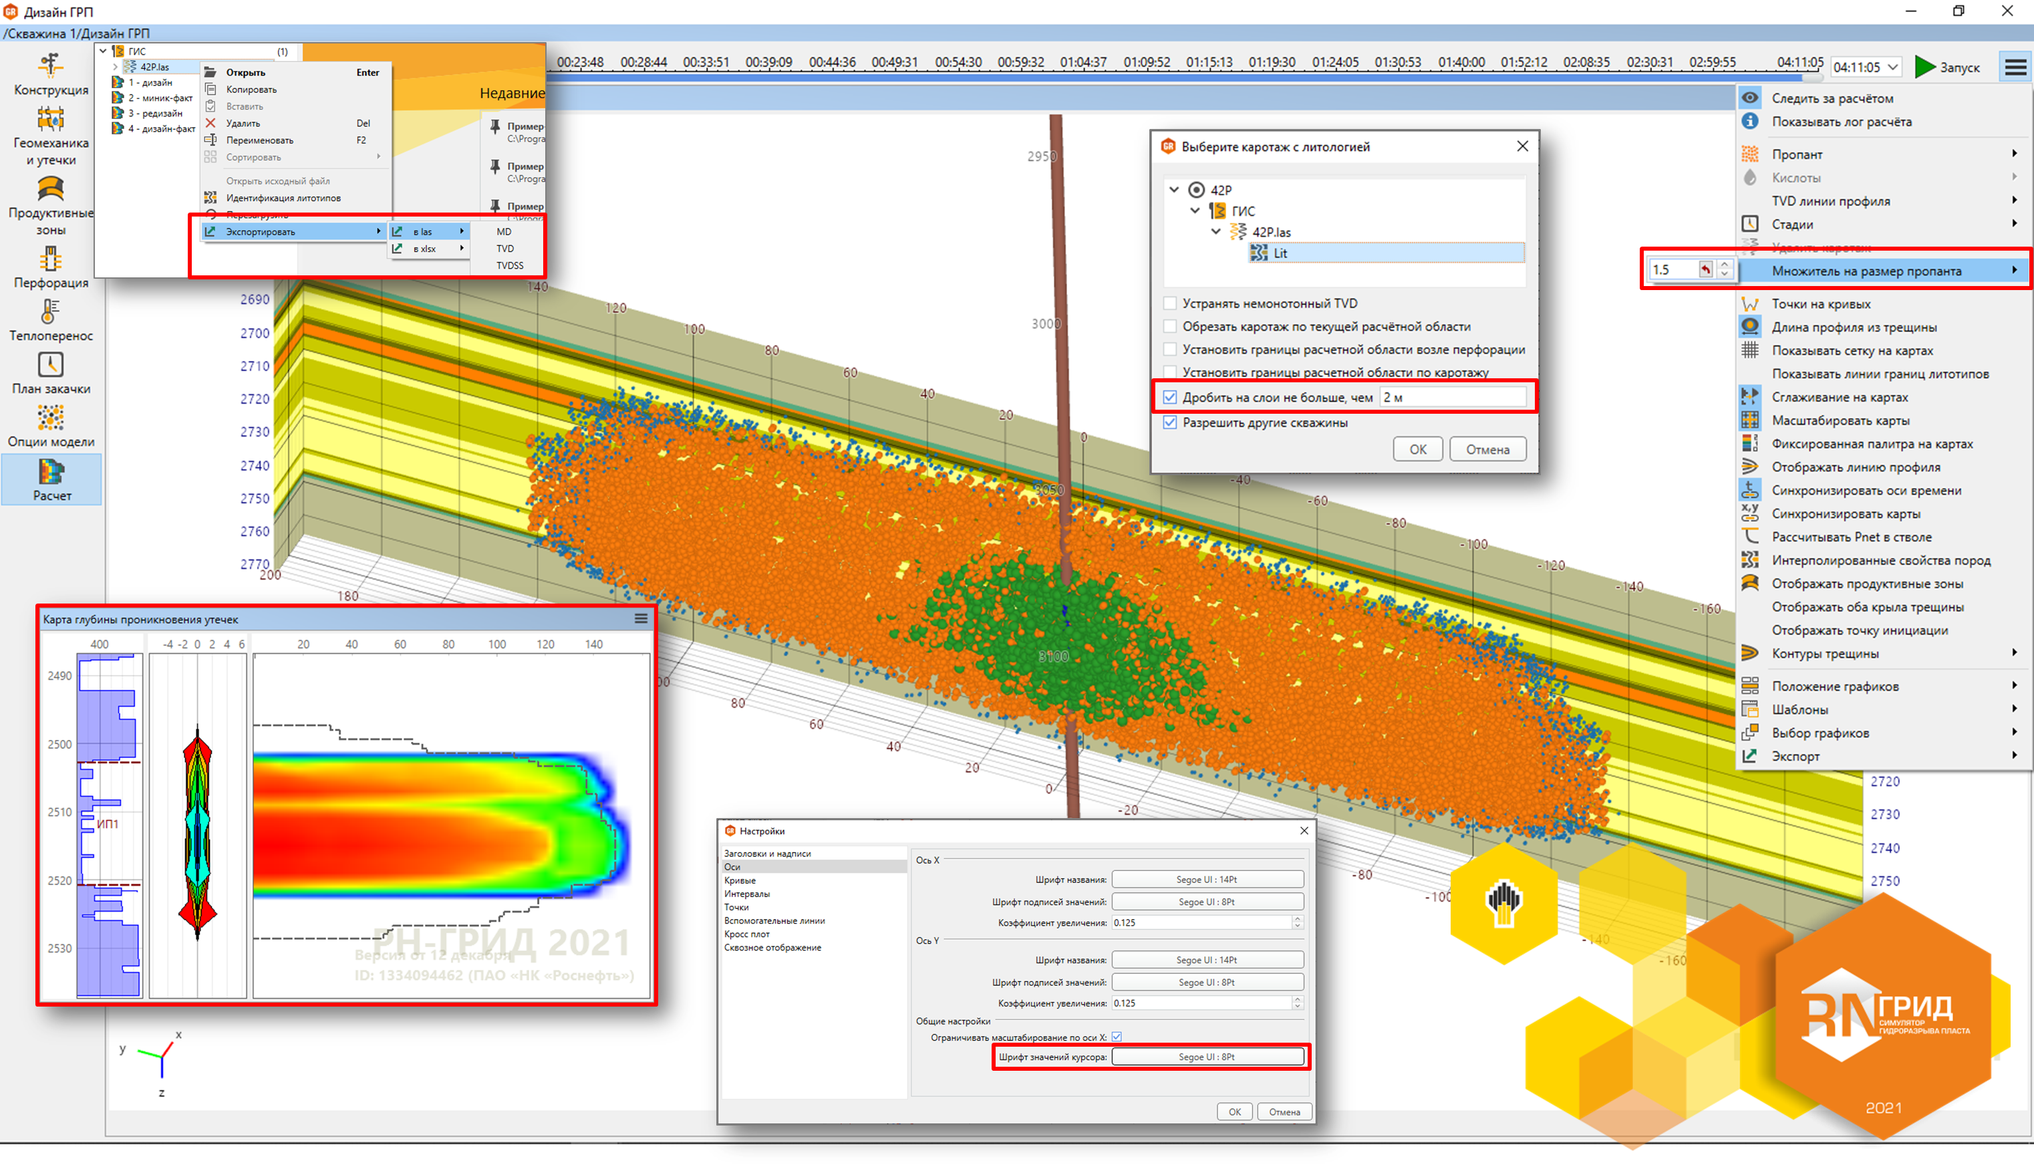Select the Расчет section
Image resolution: width=2034 pixels, height=1169 pixels.
pos(51,480)
